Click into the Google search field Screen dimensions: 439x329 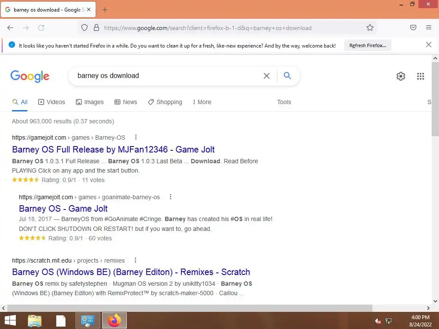tap(168, 76)
